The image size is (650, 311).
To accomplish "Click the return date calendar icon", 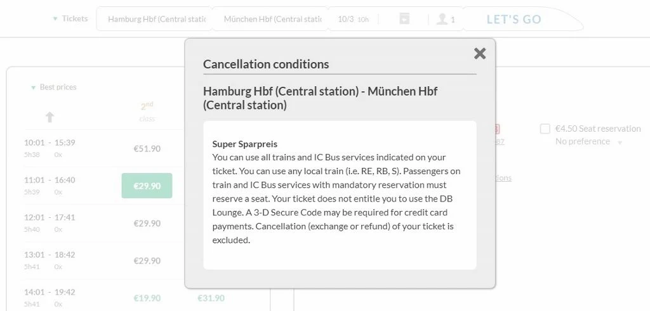I will (404, 18).
